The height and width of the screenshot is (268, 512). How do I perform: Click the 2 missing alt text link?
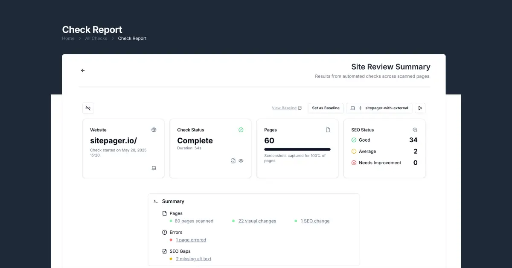[193, 259]
